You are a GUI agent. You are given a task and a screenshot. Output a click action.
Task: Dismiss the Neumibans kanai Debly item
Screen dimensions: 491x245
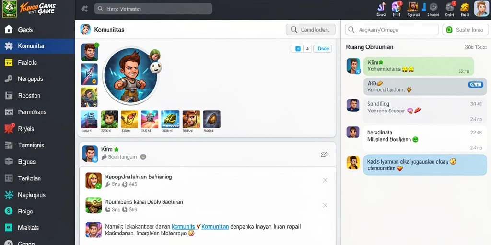pyautogui.click(x=325, y=205)
